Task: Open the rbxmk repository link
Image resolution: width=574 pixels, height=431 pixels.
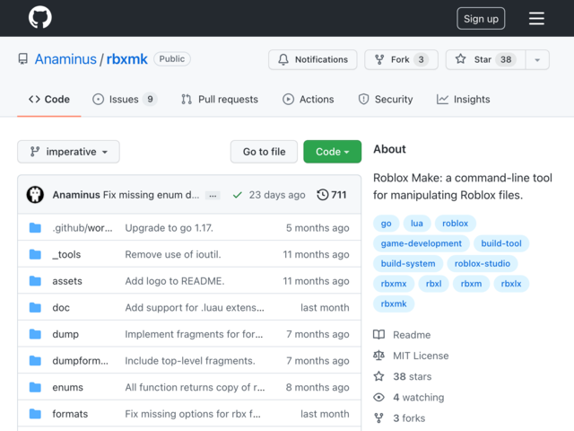Action: (x=126, y=59)
